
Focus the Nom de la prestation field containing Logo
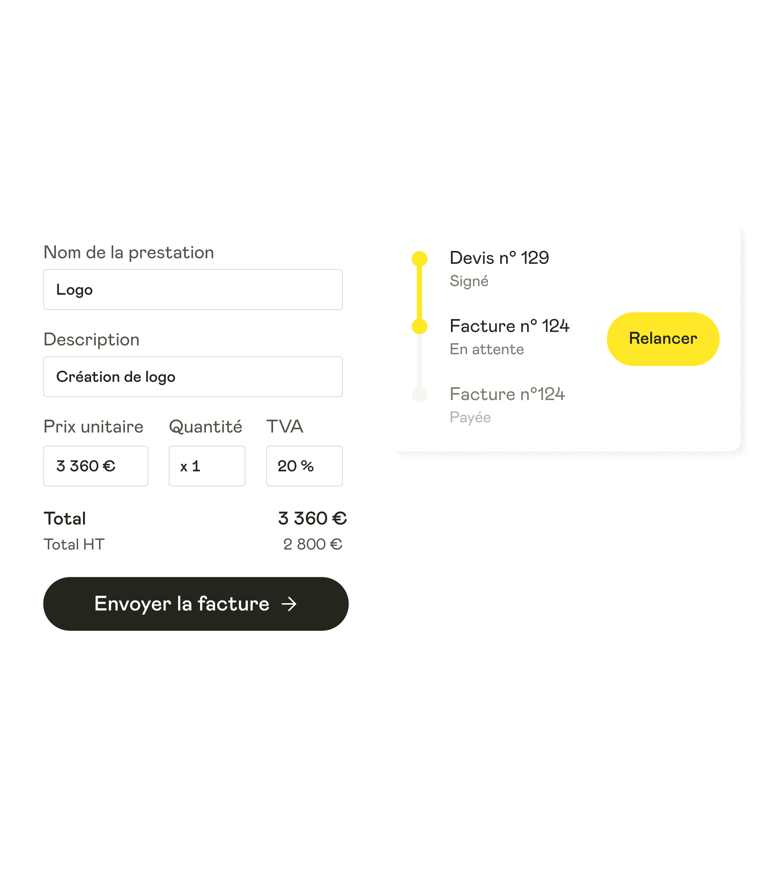pos(193,289)
